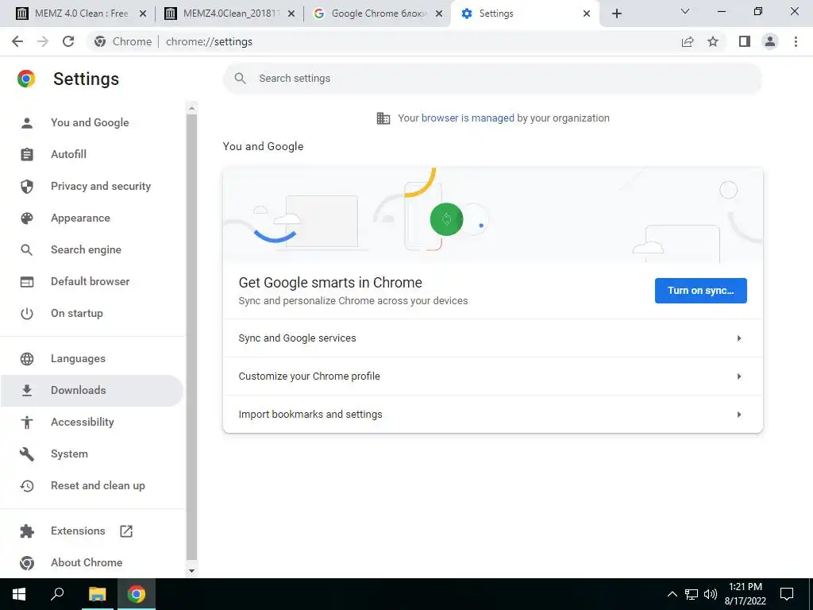The image size is (813, 610).
Task: Click the sidebar scrollbar up arrow
Action: point(191,108)
